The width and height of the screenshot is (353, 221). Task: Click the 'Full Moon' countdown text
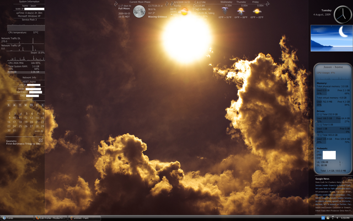(x=124, y=9)
